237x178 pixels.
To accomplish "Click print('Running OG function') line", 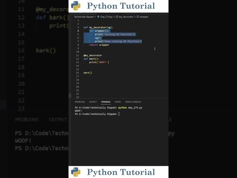I will point(115,34).
